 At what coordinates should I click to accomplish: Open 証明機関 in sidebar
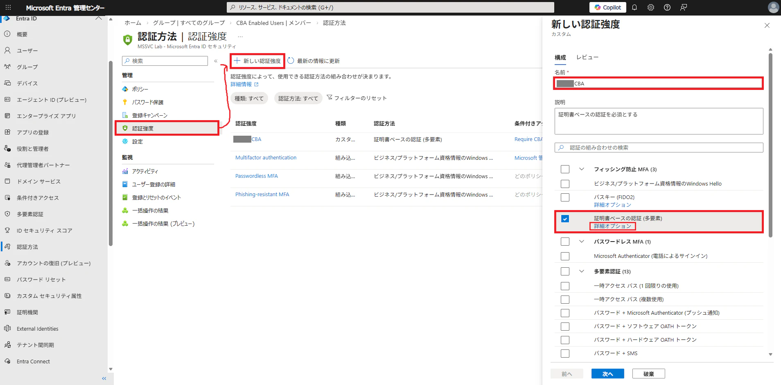click(x=27, y=312)
